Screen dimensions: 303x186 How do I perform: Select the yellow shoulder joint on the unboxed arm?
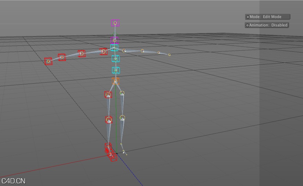[124, 51]
